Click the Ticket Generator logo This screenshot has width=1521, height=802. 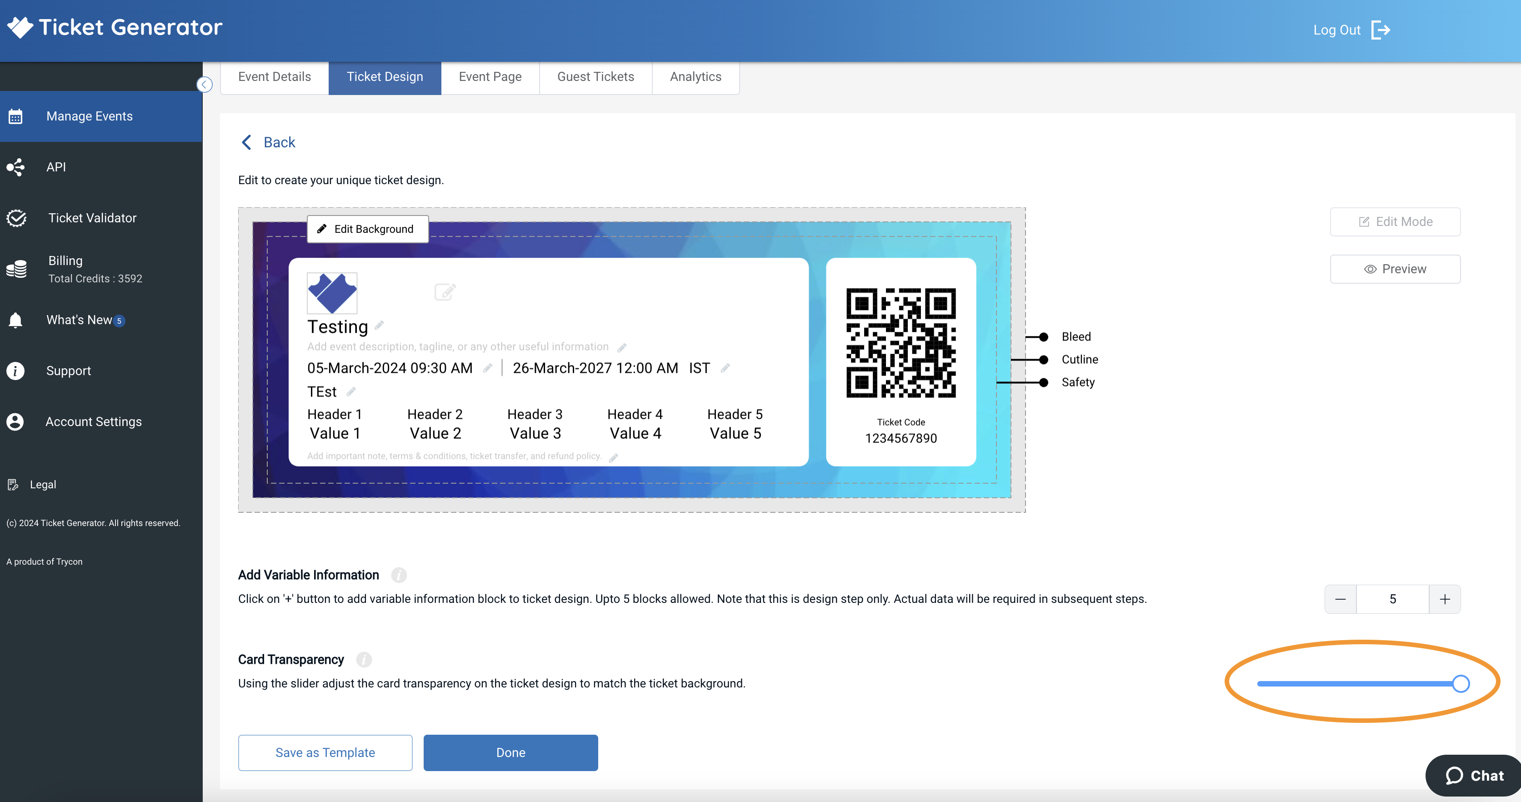coord(114,26)
